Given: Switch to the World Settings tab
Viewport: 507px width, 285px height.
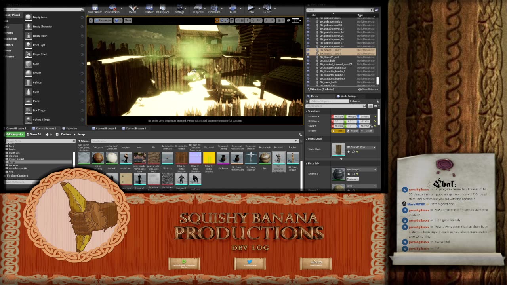Looking at the screenshot, I should [347, 96].
